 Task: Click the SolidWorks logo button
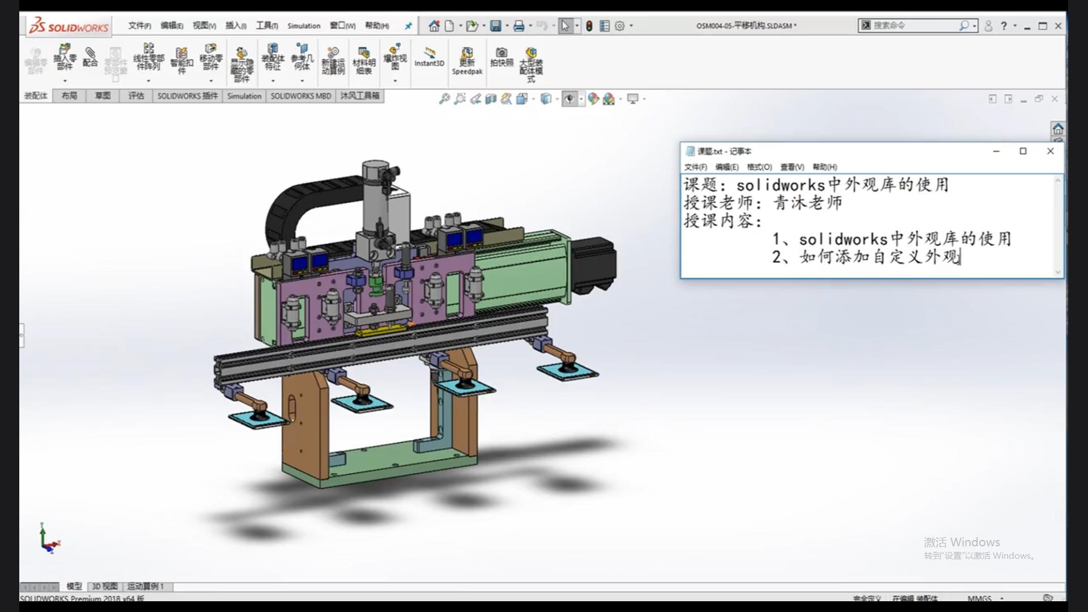[69, 27]
